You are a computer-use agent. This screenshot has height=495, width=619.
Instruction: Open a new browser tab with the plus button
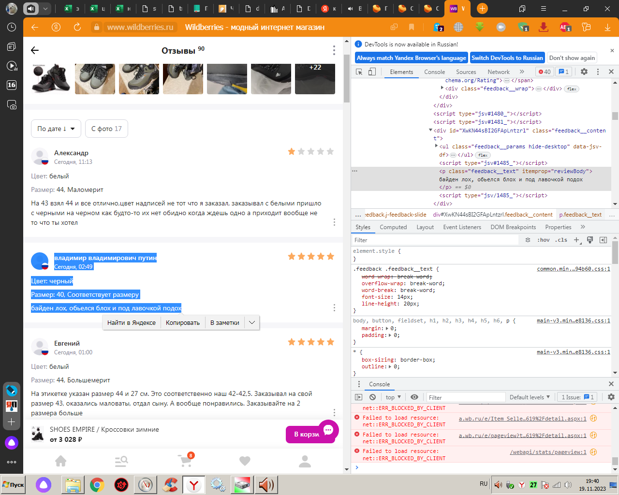pos(482,8)
